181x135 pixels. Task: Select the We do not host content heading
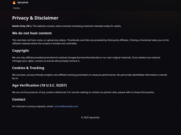click(32, 33)
